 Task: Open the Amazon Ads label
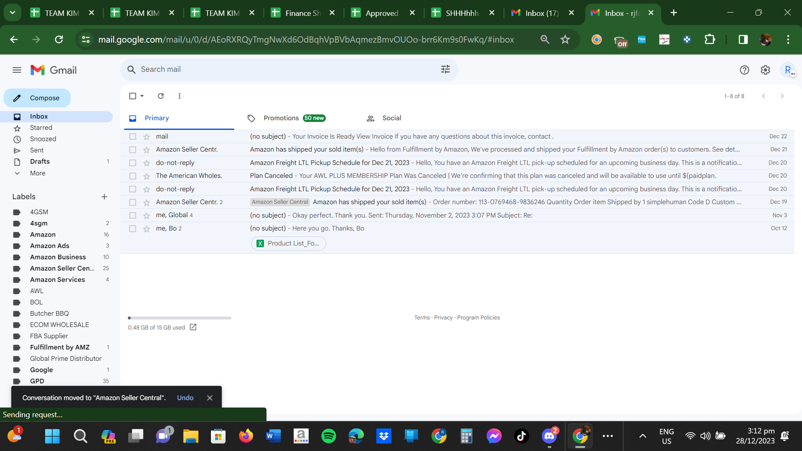(50, 246)
